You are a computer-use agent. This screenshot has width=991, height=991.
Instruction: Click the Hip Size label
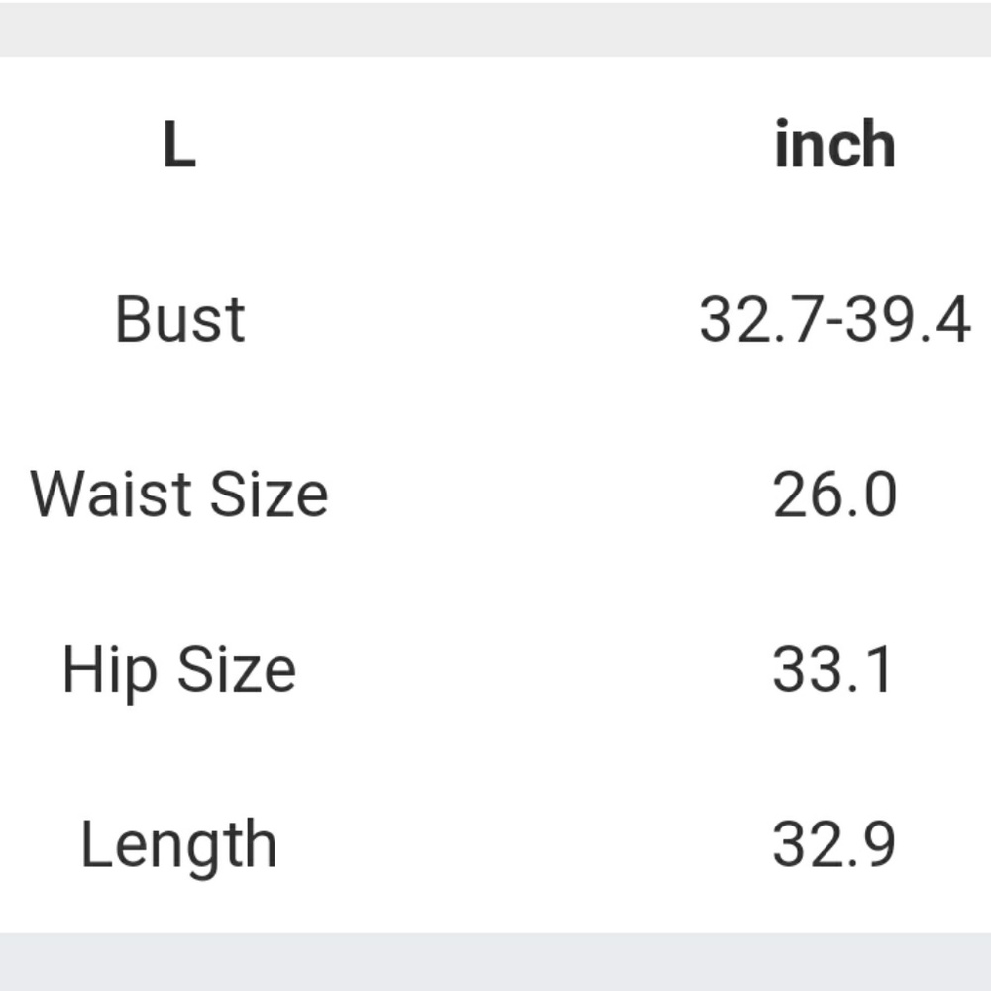click(x=179, y=670)
